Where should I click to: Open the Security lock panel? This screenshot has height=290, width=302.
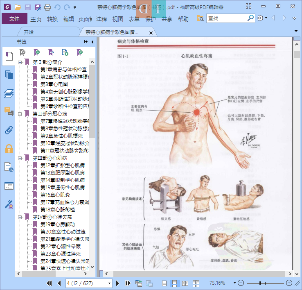pos(9,149)
